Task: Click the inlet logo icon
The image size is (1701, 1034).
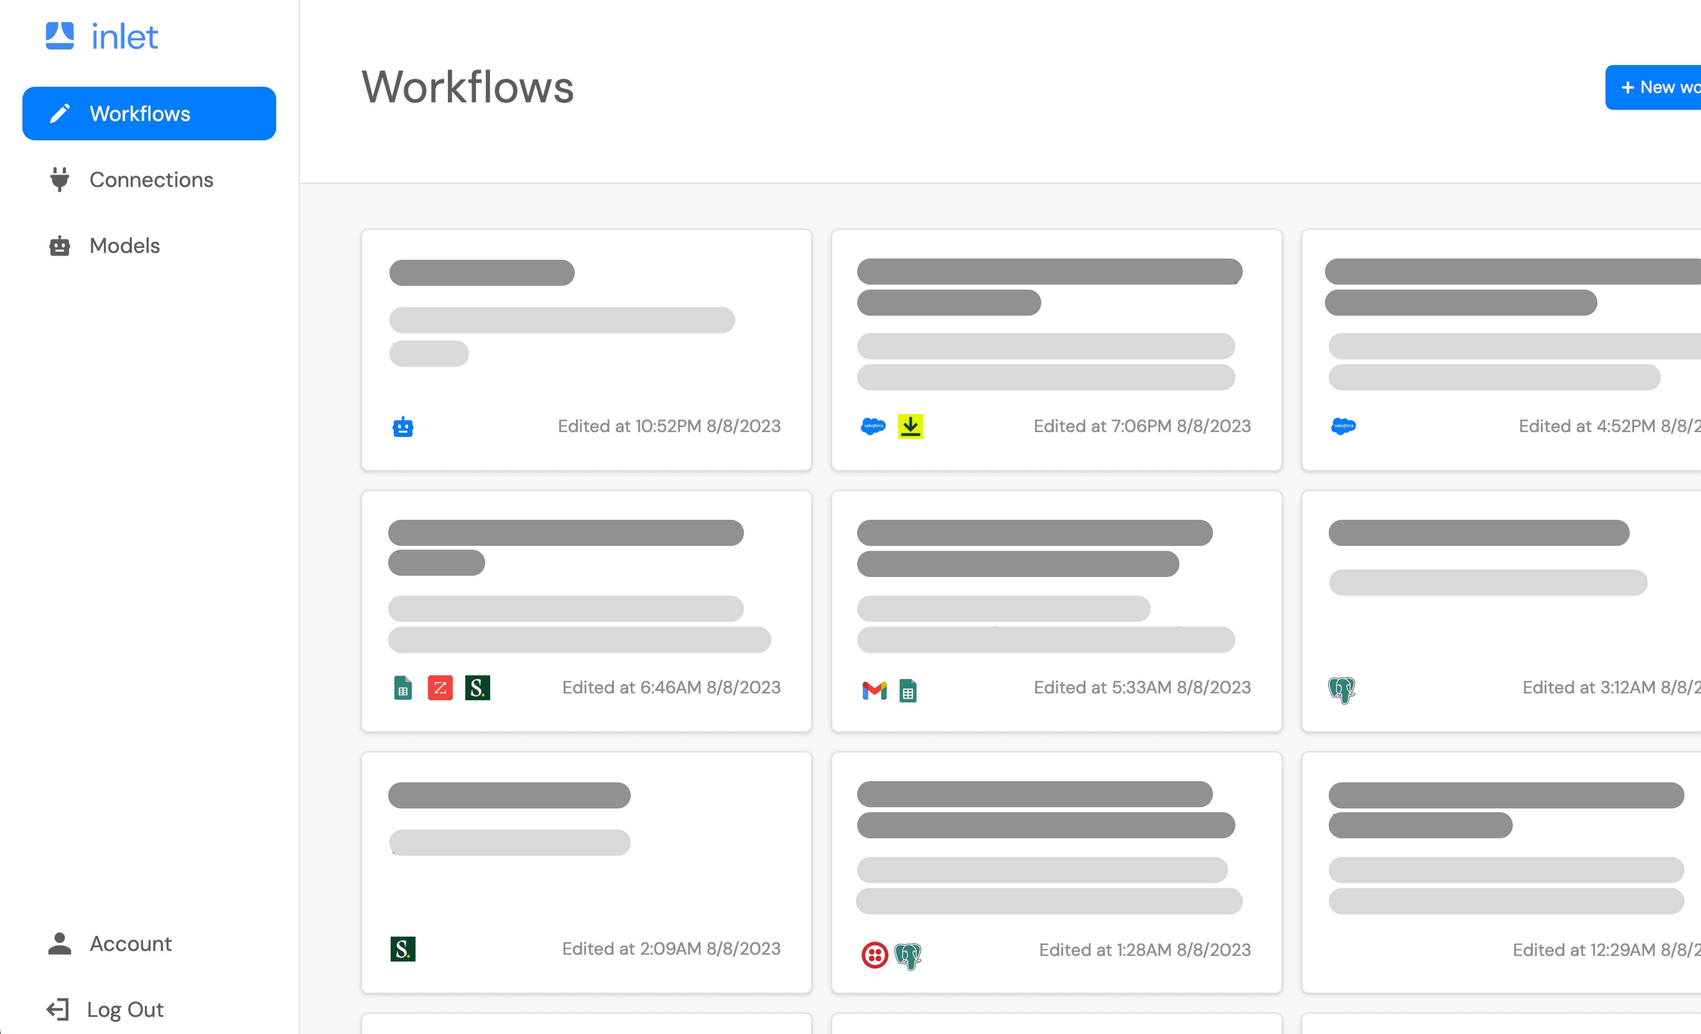Action: 60,36
